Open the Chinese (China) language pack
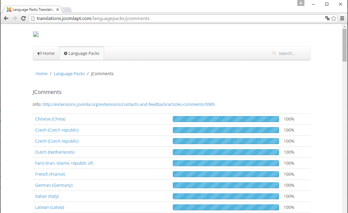348x213 pixels. tap(50, 119)
